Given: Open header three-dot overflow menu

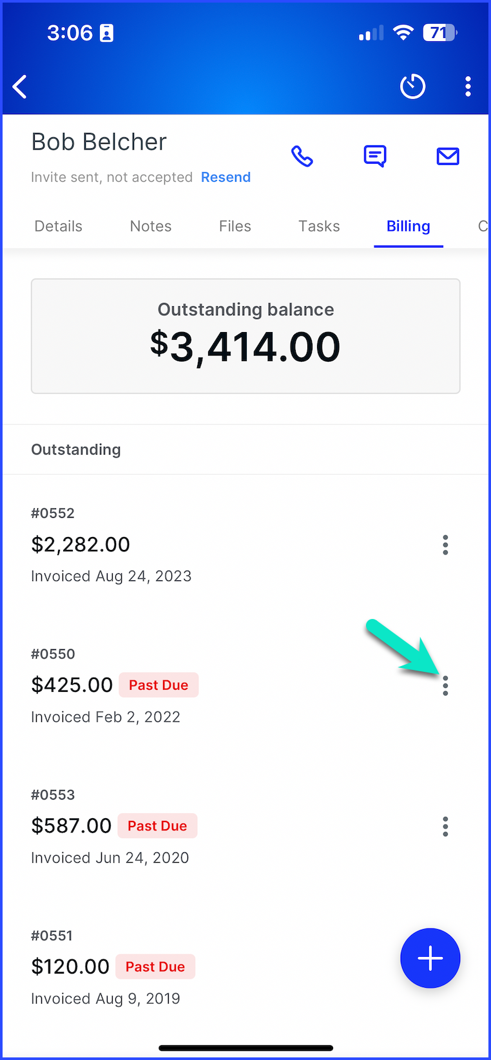Looking at the screenshot, I should [468, 86].
